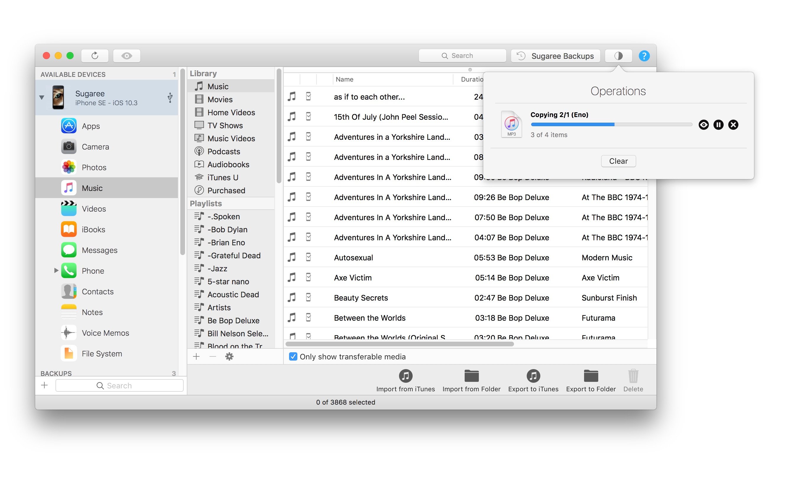Collapse the Sugaree device disclosure triangle
The height and width of the screenshot is (477, 809).
click(x=42, y=97)
